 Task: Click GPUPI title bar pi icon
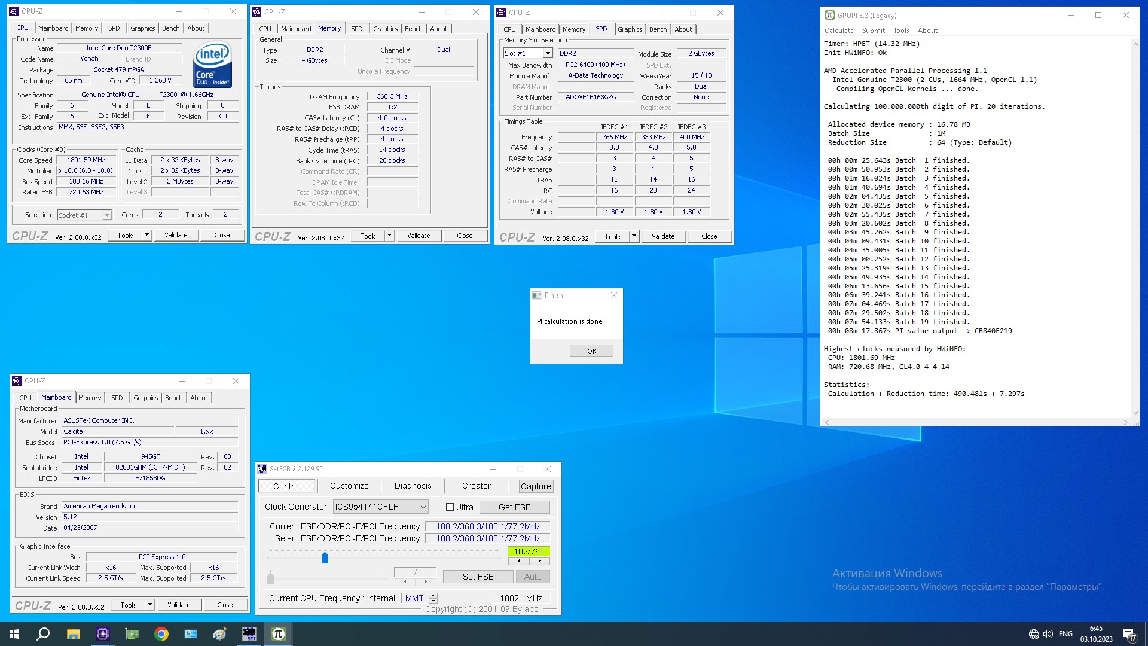point(830,15)
